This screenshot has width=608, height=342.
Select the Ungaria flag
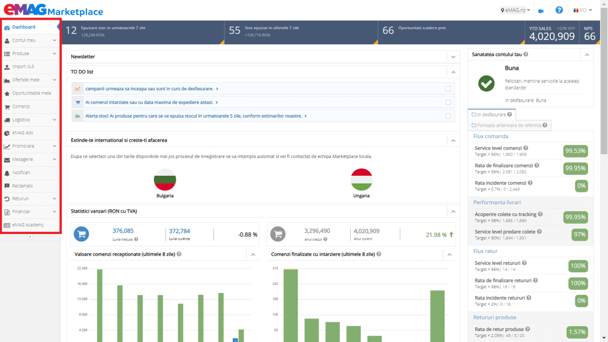tap(361, 180)
